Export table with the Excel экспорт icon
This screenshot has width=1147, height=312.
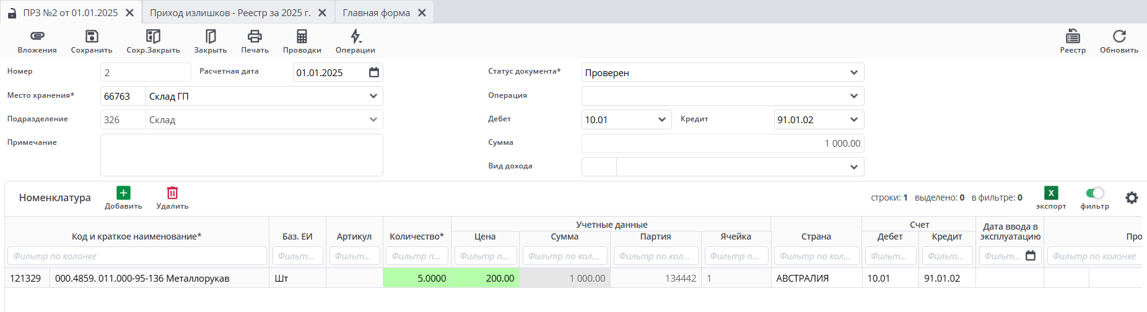click(1051, 193)
